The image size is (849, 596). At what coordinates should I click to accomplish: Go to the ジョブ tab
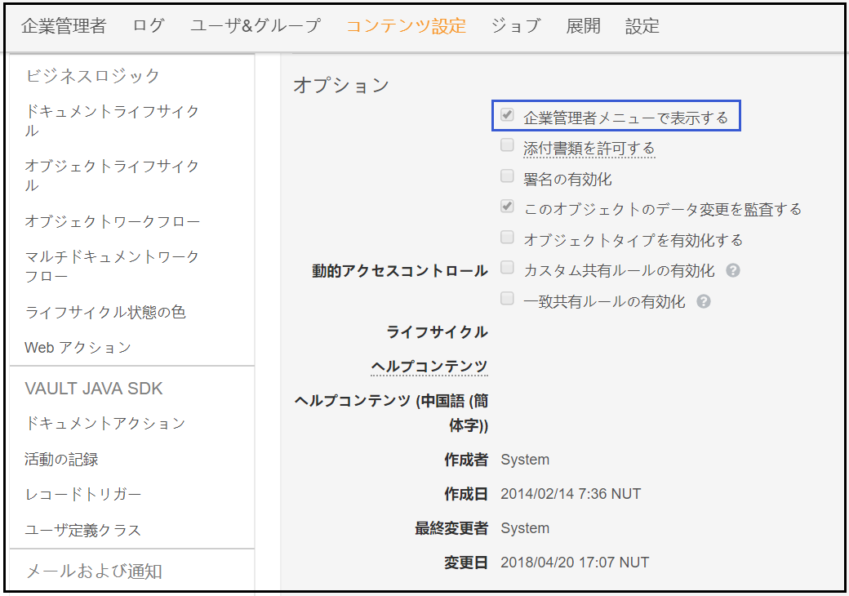(x=516, y=26)
